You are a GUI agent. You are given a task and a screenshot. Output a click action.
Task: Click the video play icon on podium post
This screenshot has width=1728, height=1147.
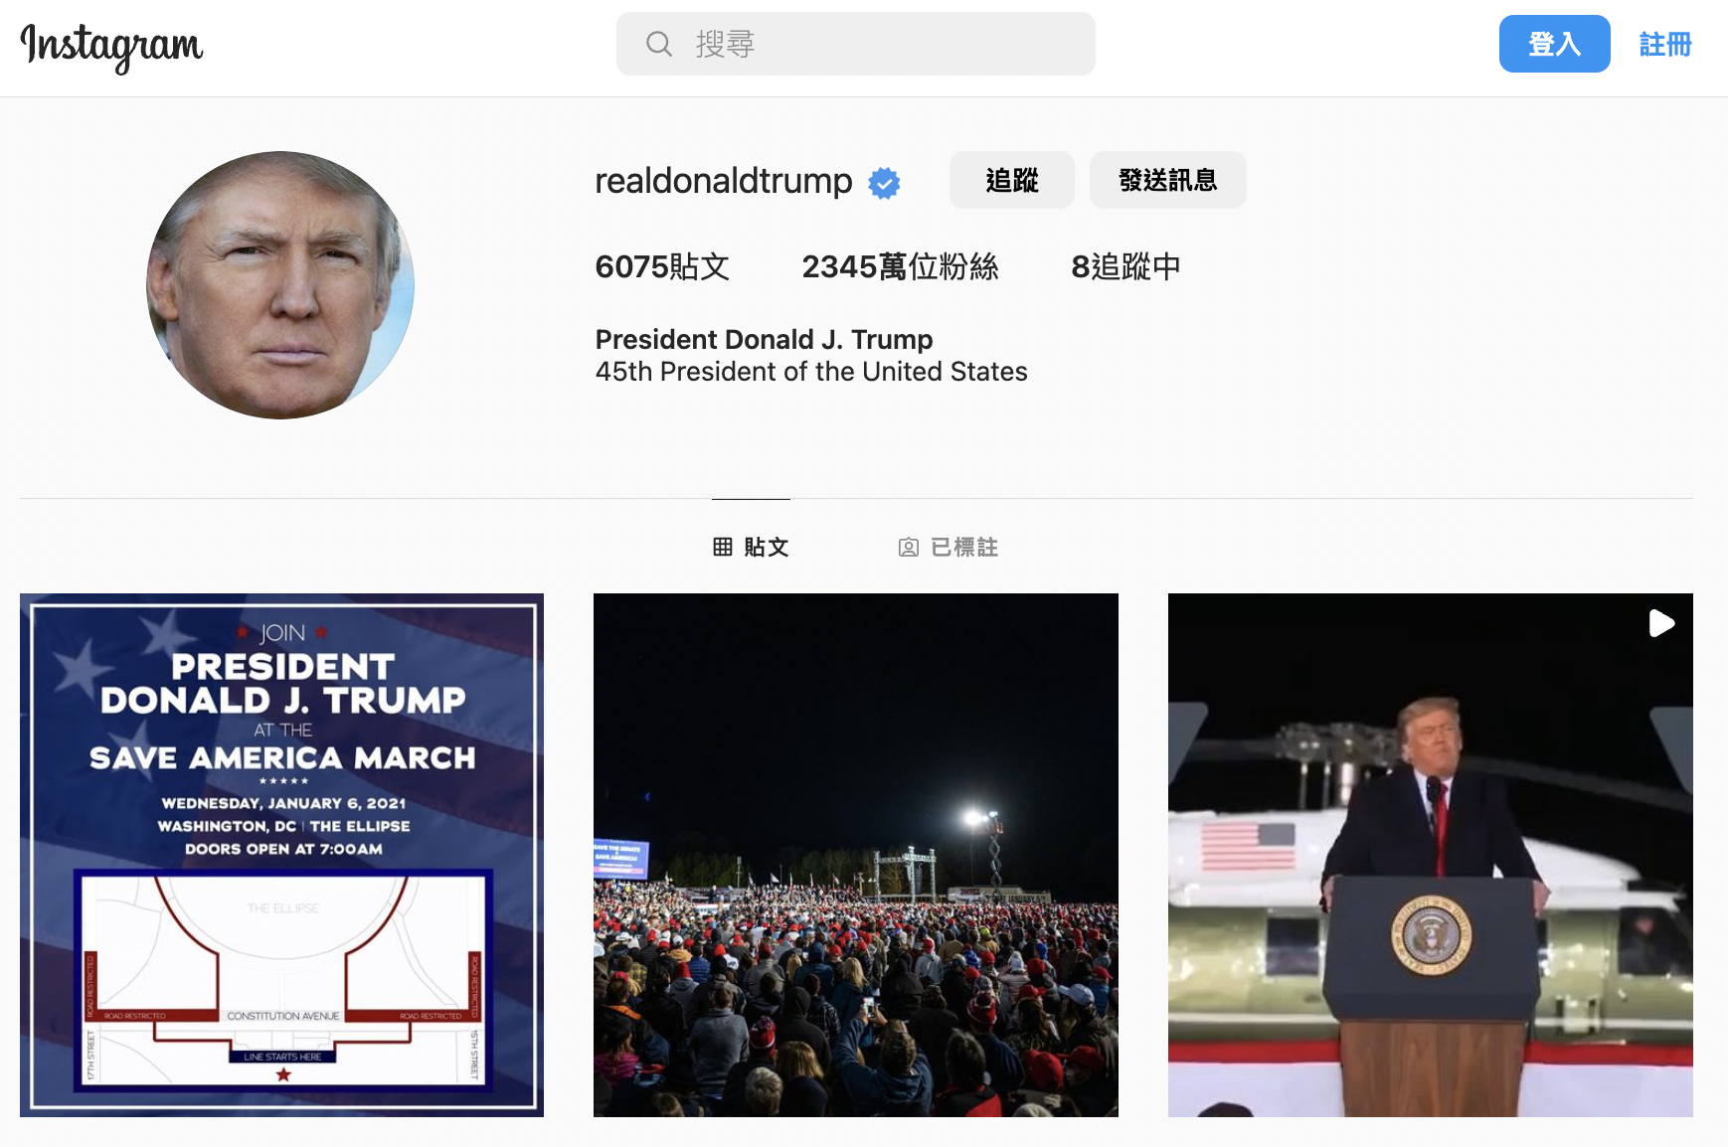pos(1661,623)
